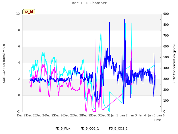The width and height of the screenshot is (178, 134).
Task: Click the 'Dec 22' x-axis tick label
Action: [x=22, y=115]
